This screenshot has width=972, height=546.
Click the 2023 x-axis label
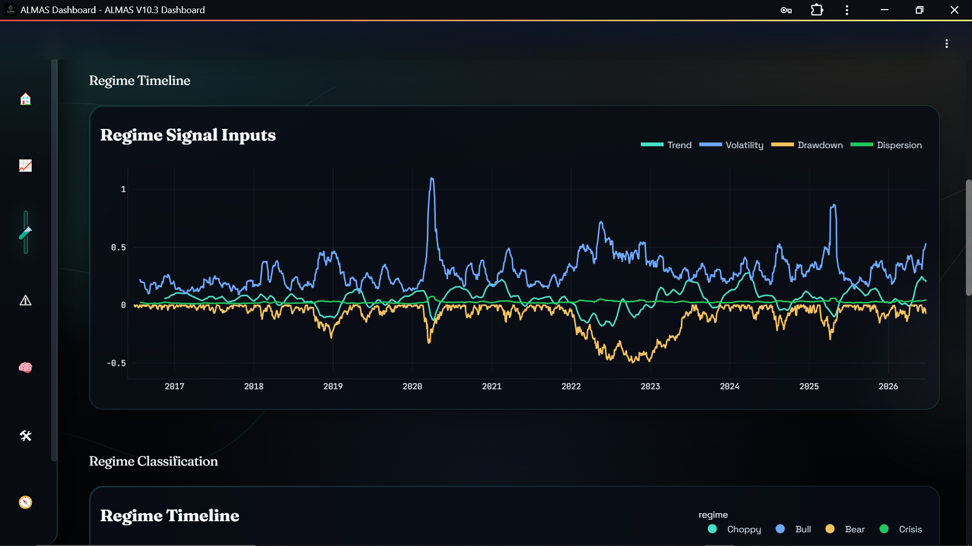pos(650,386)
